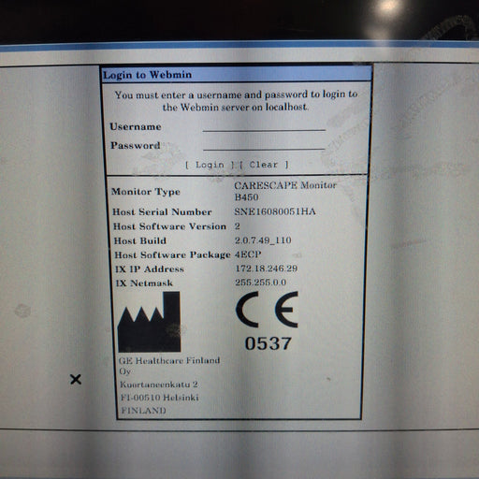Click the 'FINLAND' text

pos(143,411)
